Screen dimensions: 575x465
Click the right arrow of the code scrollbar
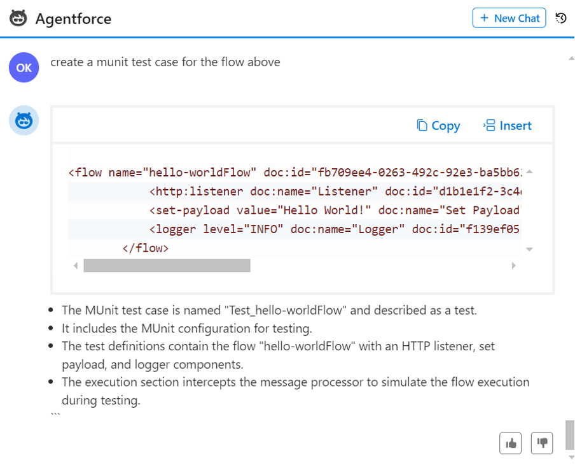click(x=514, y=266)
